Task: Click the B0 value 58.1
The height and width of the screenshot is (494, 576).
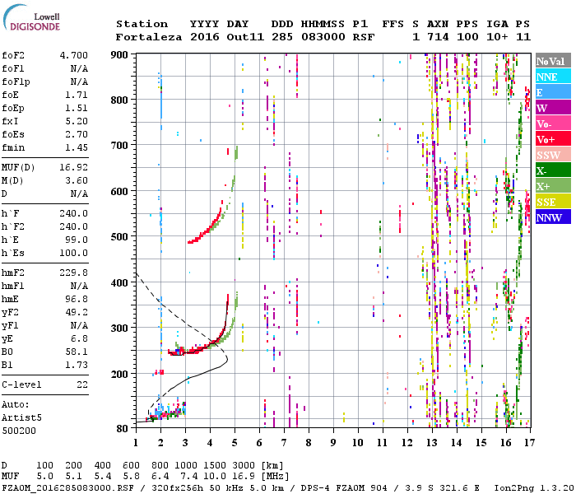Action: (77, 352)
